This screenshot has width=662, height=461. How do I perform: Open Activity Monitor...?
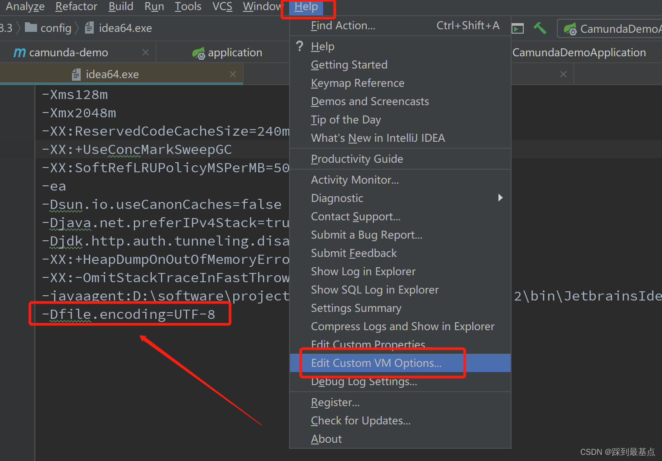[400, 180]
